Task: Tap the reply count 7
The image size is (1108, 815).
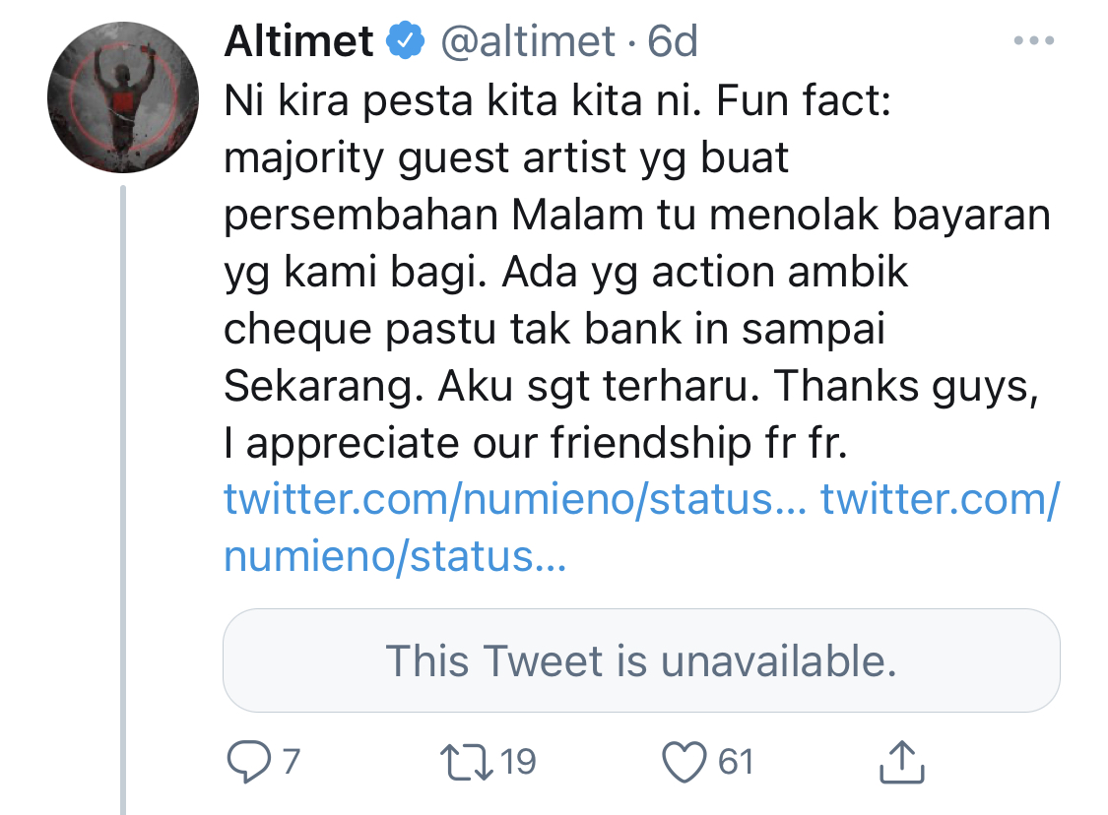Action: point(291,762)
